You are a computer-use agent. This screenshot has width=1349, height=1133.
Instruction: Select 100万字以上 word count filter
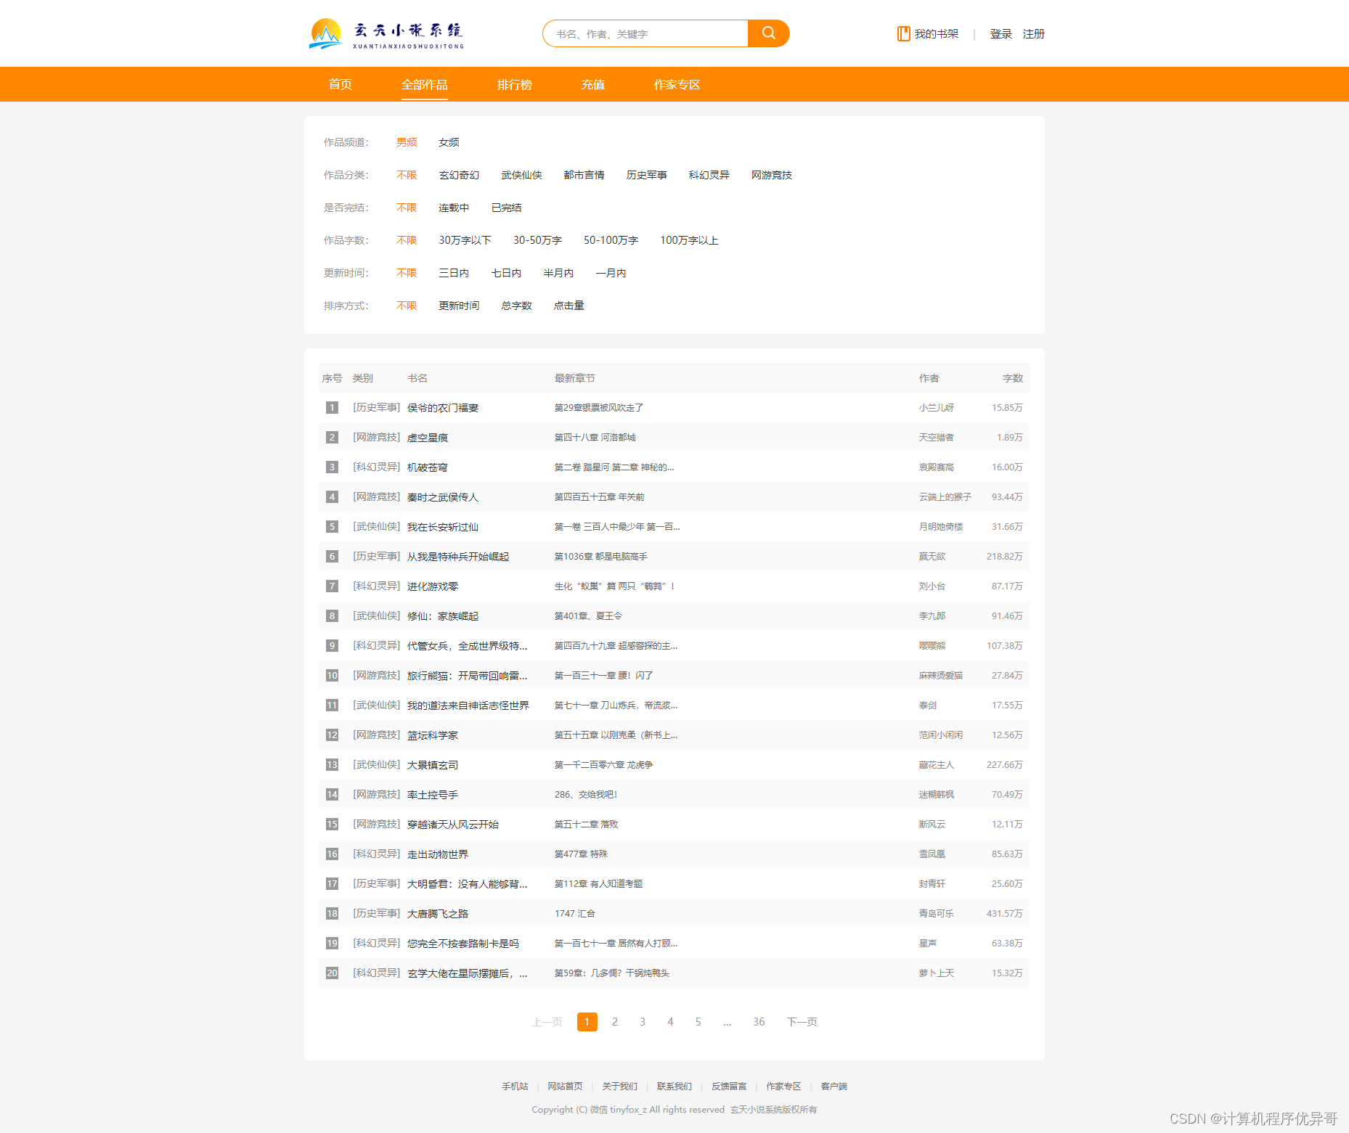click(689, 240)
